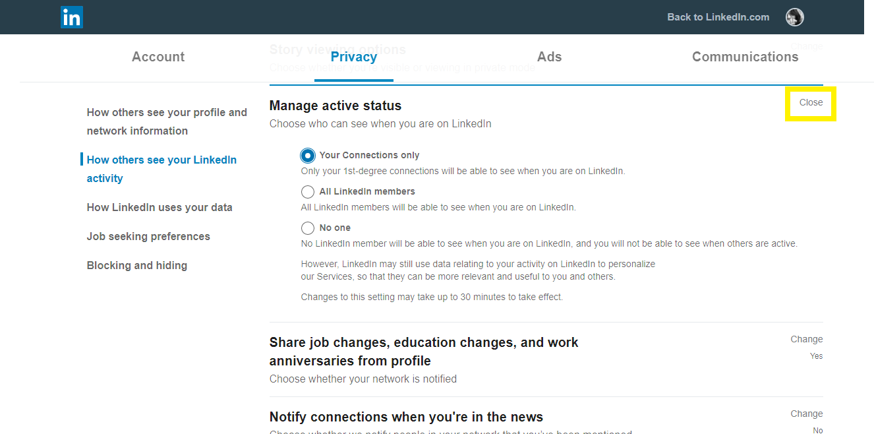Select the Your Connections only radio button
The image size is (874, 434).
[307, 156]
